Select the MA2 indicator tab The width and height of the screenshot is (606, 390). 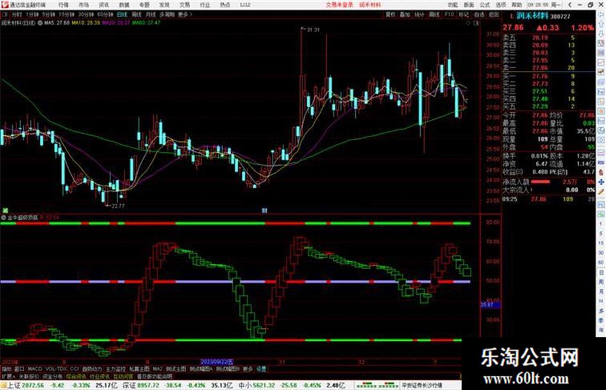click(x=157, y=369)
